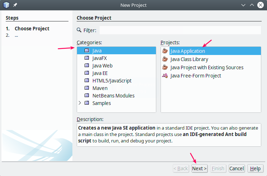The width and height of the screenshot is (267, 176).
Task: Click the NetBeans Modules folder icon
Action: tap(87, 95)
